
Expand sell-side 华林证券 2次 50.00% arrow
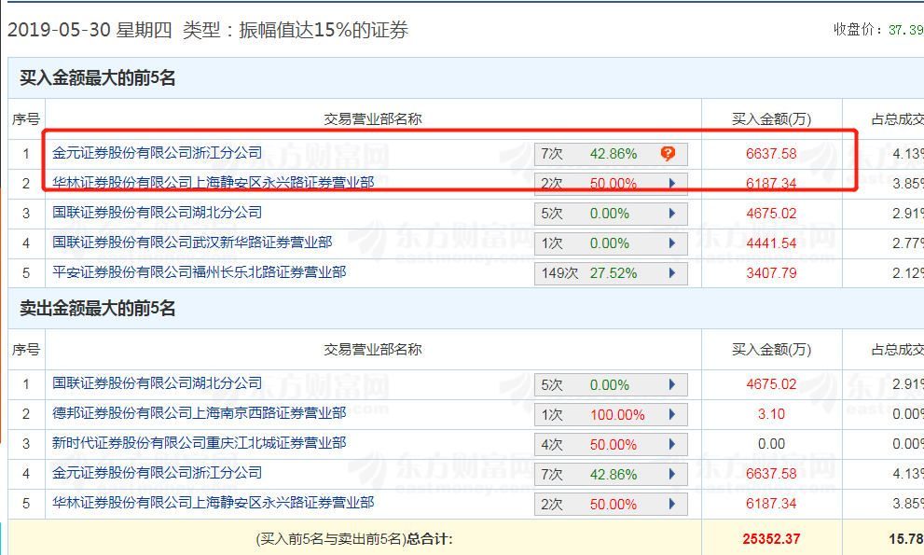[x=671, y=505]
